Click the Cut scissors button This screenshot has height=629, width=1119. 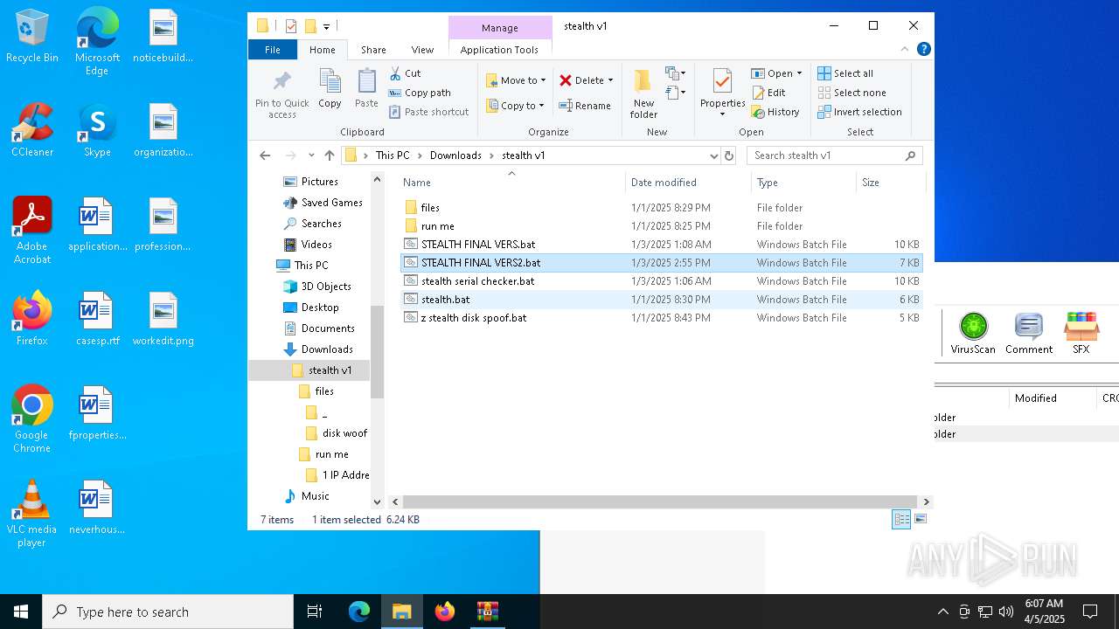pos(405,73)
